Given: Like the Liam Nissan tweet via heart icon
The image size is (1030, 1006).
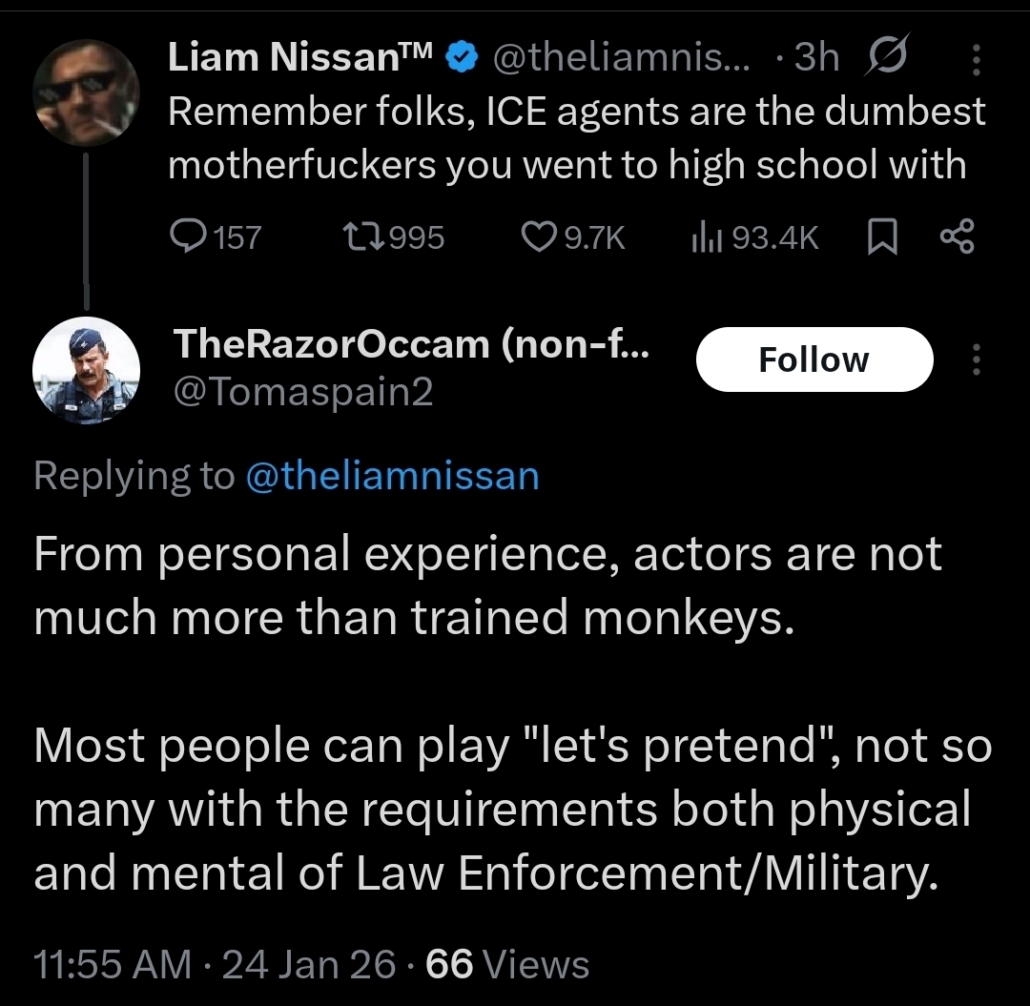Looking at the screenshot, I should (x=540, y=236).
